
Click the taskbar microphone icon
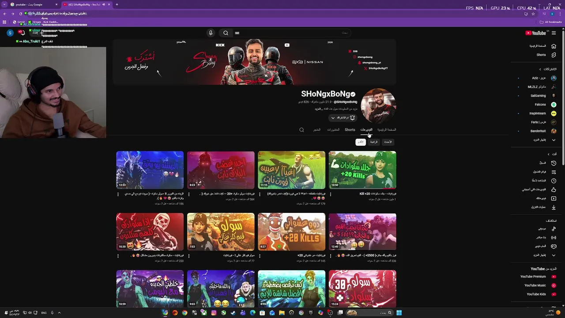[x=52, y=313]
